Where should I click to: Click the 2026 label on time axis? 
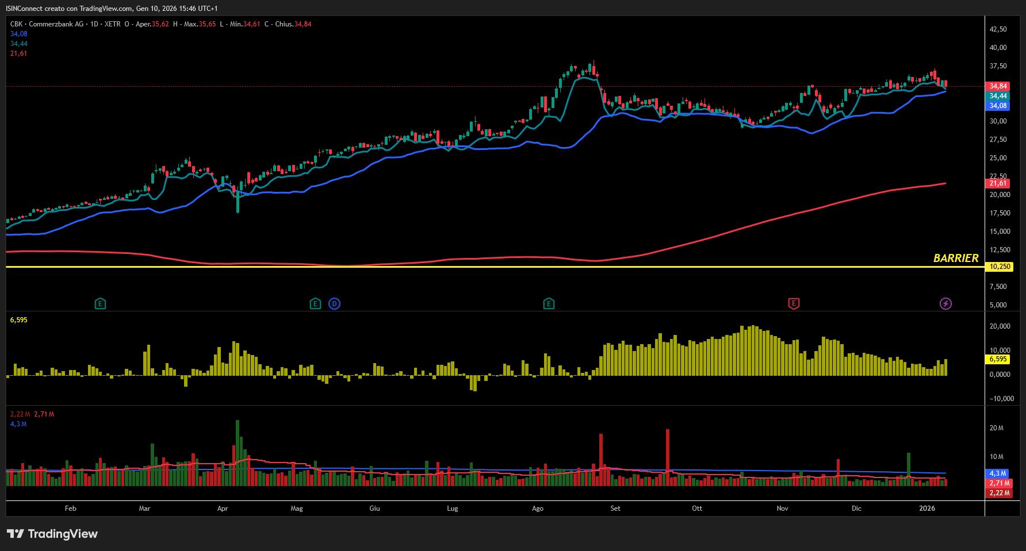pos(927,508)
